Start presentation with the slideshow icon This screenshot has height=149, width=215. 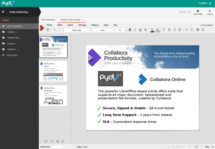tap(46, 142)
